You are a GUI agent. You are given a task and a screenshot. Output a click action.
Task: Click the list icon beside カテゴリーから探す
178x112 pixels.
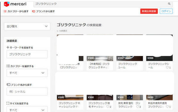[x=5, y=11]
